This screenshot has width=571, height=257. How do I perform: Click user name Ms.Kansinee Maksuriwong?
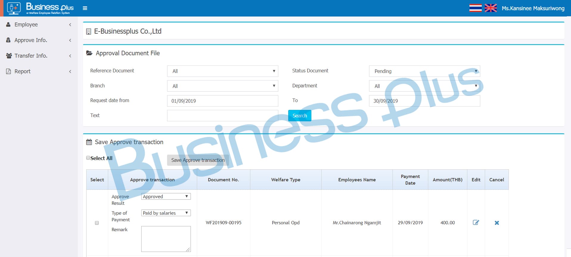coord(533,8)
